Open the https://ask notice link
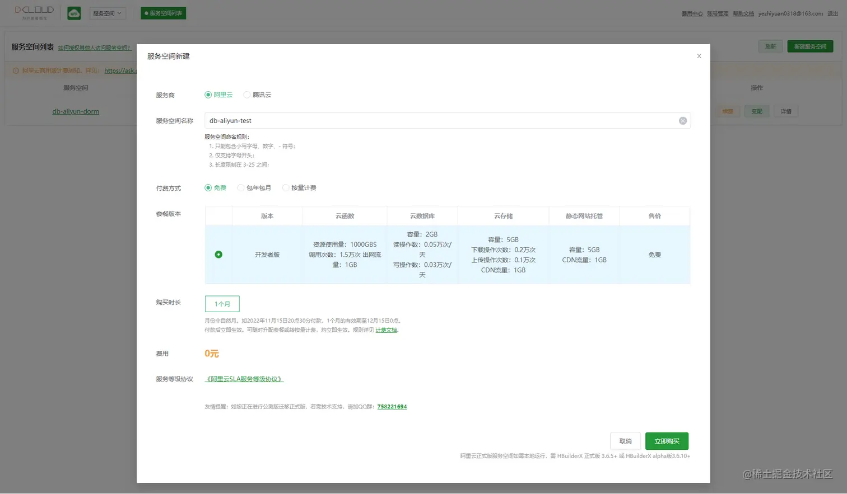The height and width of the screenshot is (494, 847). pyautogui.click(x=120, y=70)
